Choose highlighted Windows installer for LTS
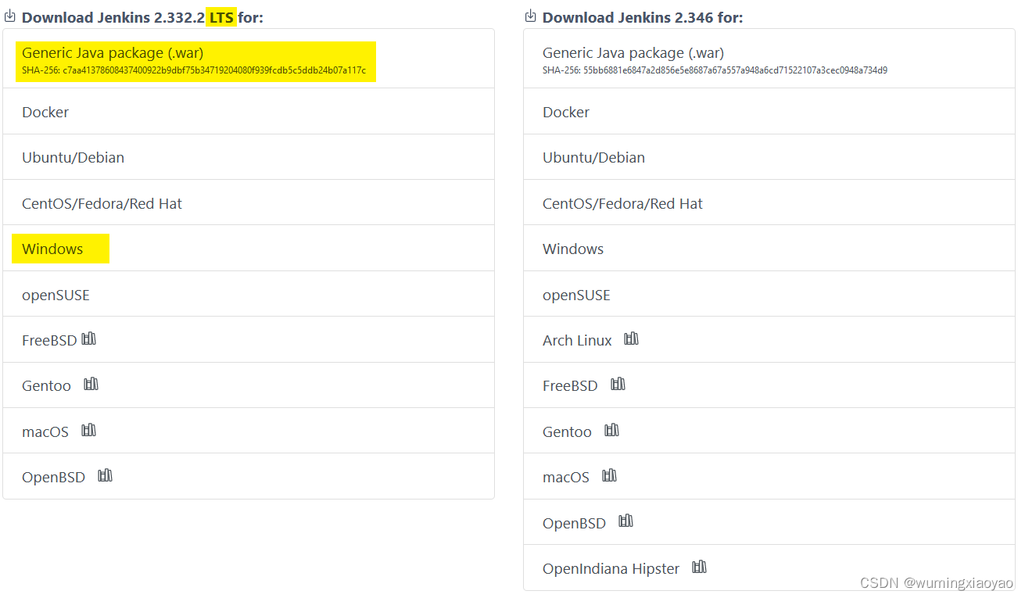The image size is (1025, 598). pos(249,249)
